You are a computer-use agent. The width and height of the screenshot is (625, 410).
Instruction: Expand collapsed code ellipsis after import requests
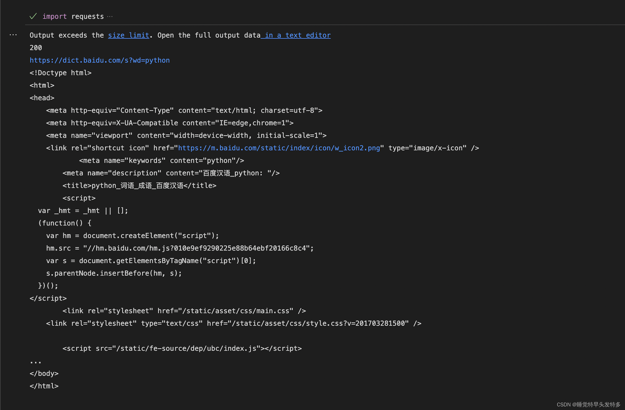(110, 16)
